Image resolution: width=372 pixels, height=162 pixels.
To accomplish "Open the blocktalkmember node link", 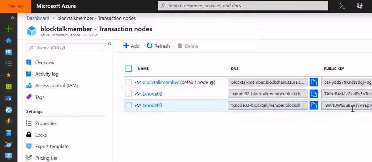I will (x=160, y=83).
